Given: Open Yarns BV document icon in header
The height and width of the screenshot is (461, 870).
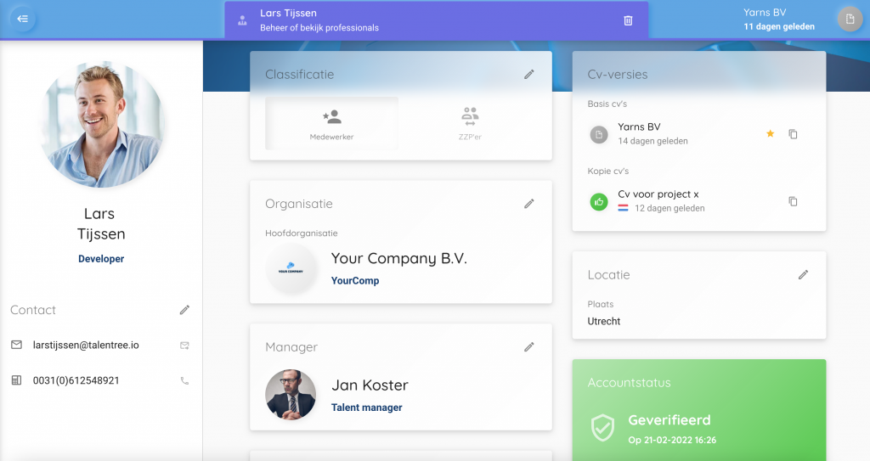Looking at the screenshot, I should 849,20.
